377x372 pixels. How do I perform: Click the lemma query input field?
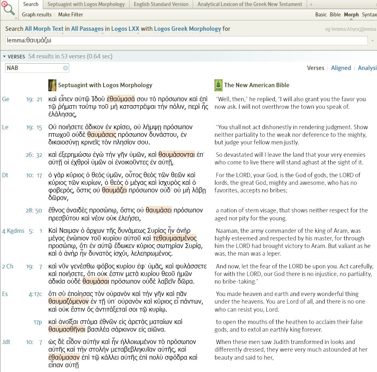point(186,40)
